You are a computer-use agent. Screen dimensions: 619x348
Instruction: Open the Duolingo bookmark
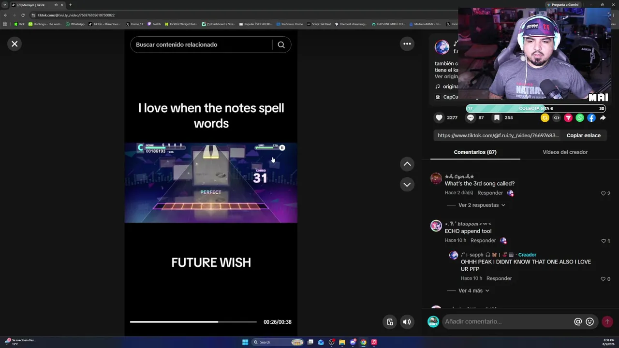pyautogui.click(x=45, y=24)
